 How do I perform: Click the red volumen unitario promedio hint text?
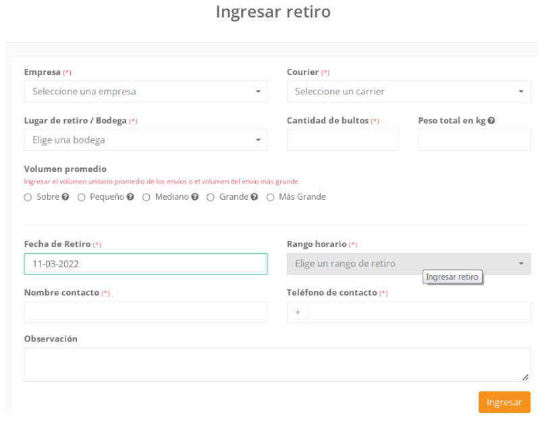162,181
